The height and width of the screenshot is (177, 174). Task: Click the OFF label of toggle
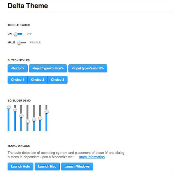click(x=29, y=34)
